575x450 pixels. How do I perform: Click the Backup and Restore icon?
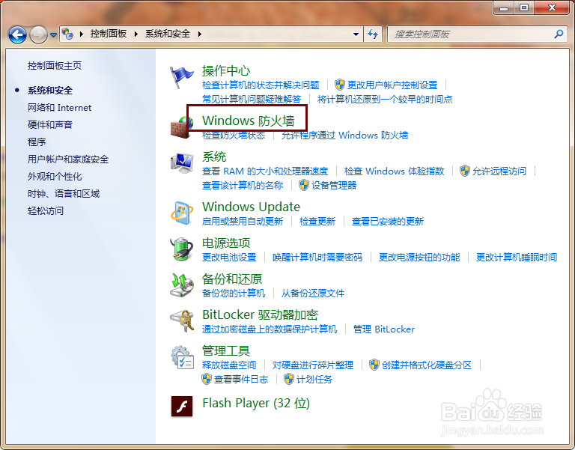coord(181,285)
